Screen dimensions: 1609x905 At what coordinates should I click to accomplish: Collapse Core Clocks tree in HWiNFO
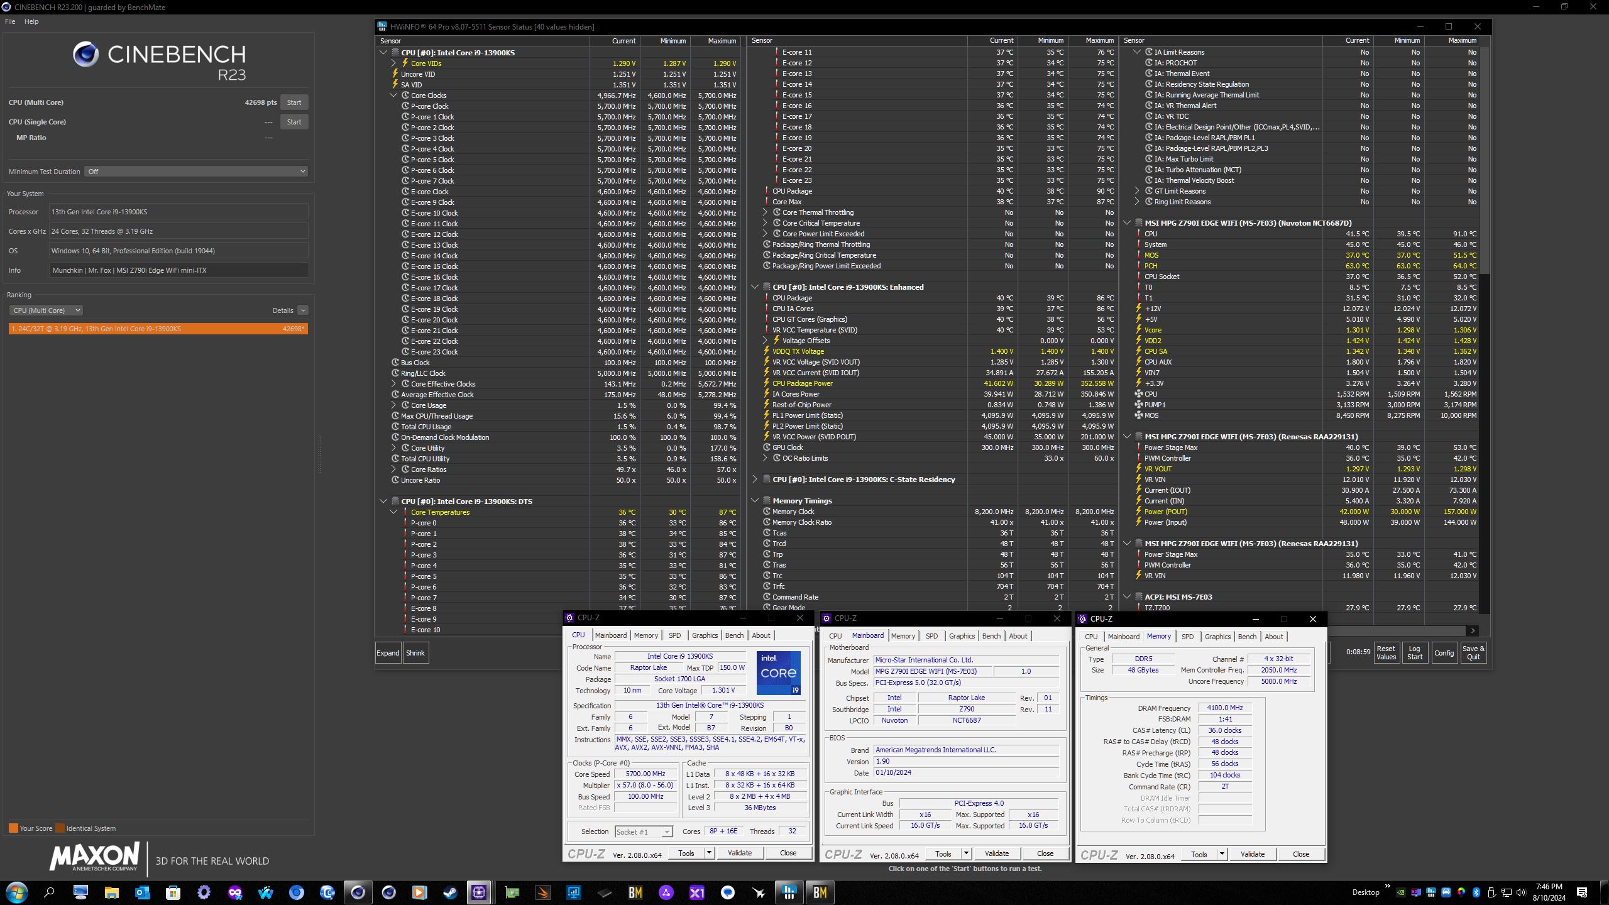(x=393, y=96)
